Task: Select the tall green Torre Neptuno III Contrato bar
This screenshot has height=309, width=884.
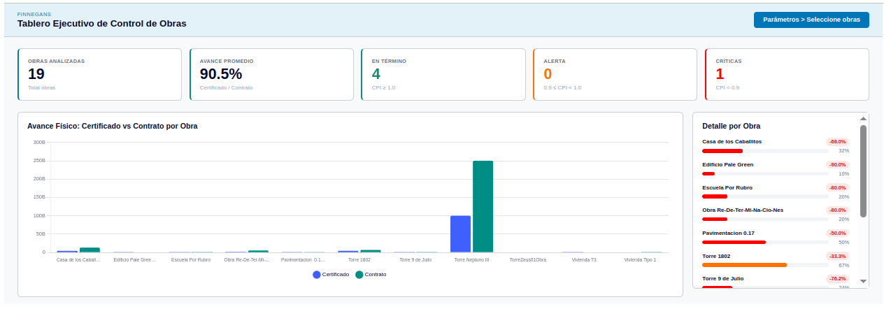Action: (x=483, y=206)
